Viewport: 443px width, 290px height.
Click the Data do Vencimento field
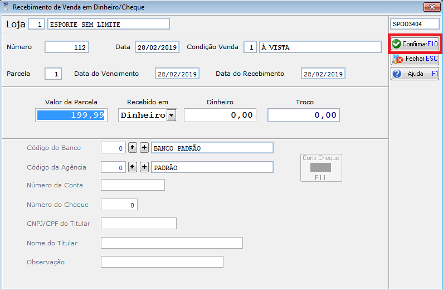click(177, 74)
